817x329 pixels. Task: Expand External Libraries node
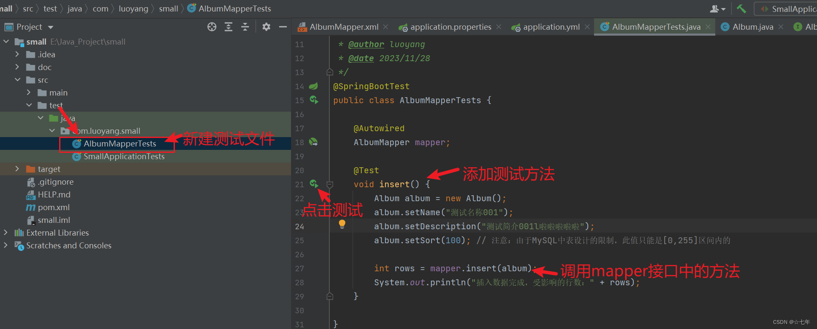pyautogui.click(x=6, y=233)
